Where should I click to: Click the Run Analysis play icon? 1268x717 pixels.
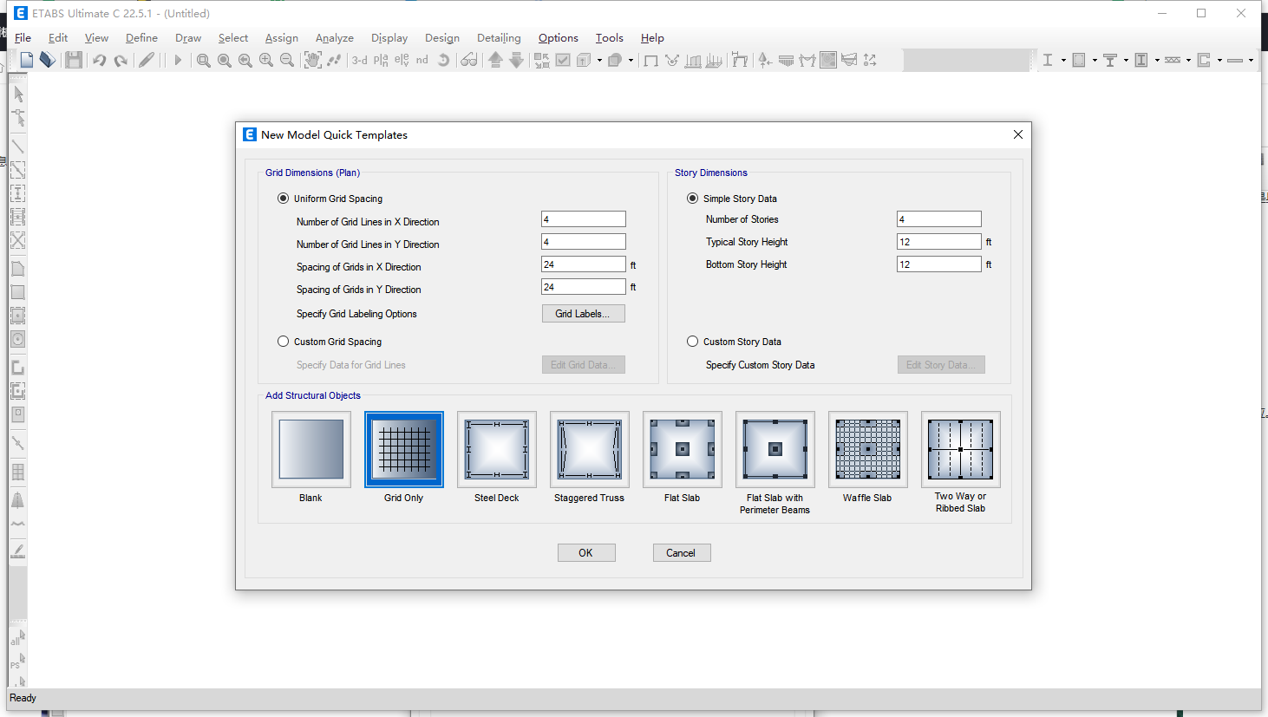pyautogui.click(x=178, y=60)
